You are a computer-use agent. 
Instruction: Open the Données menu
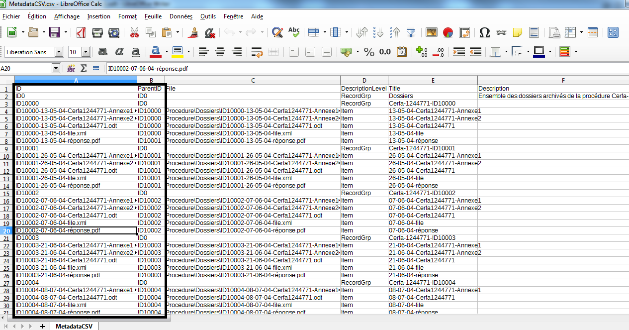(x=180, y=16)
